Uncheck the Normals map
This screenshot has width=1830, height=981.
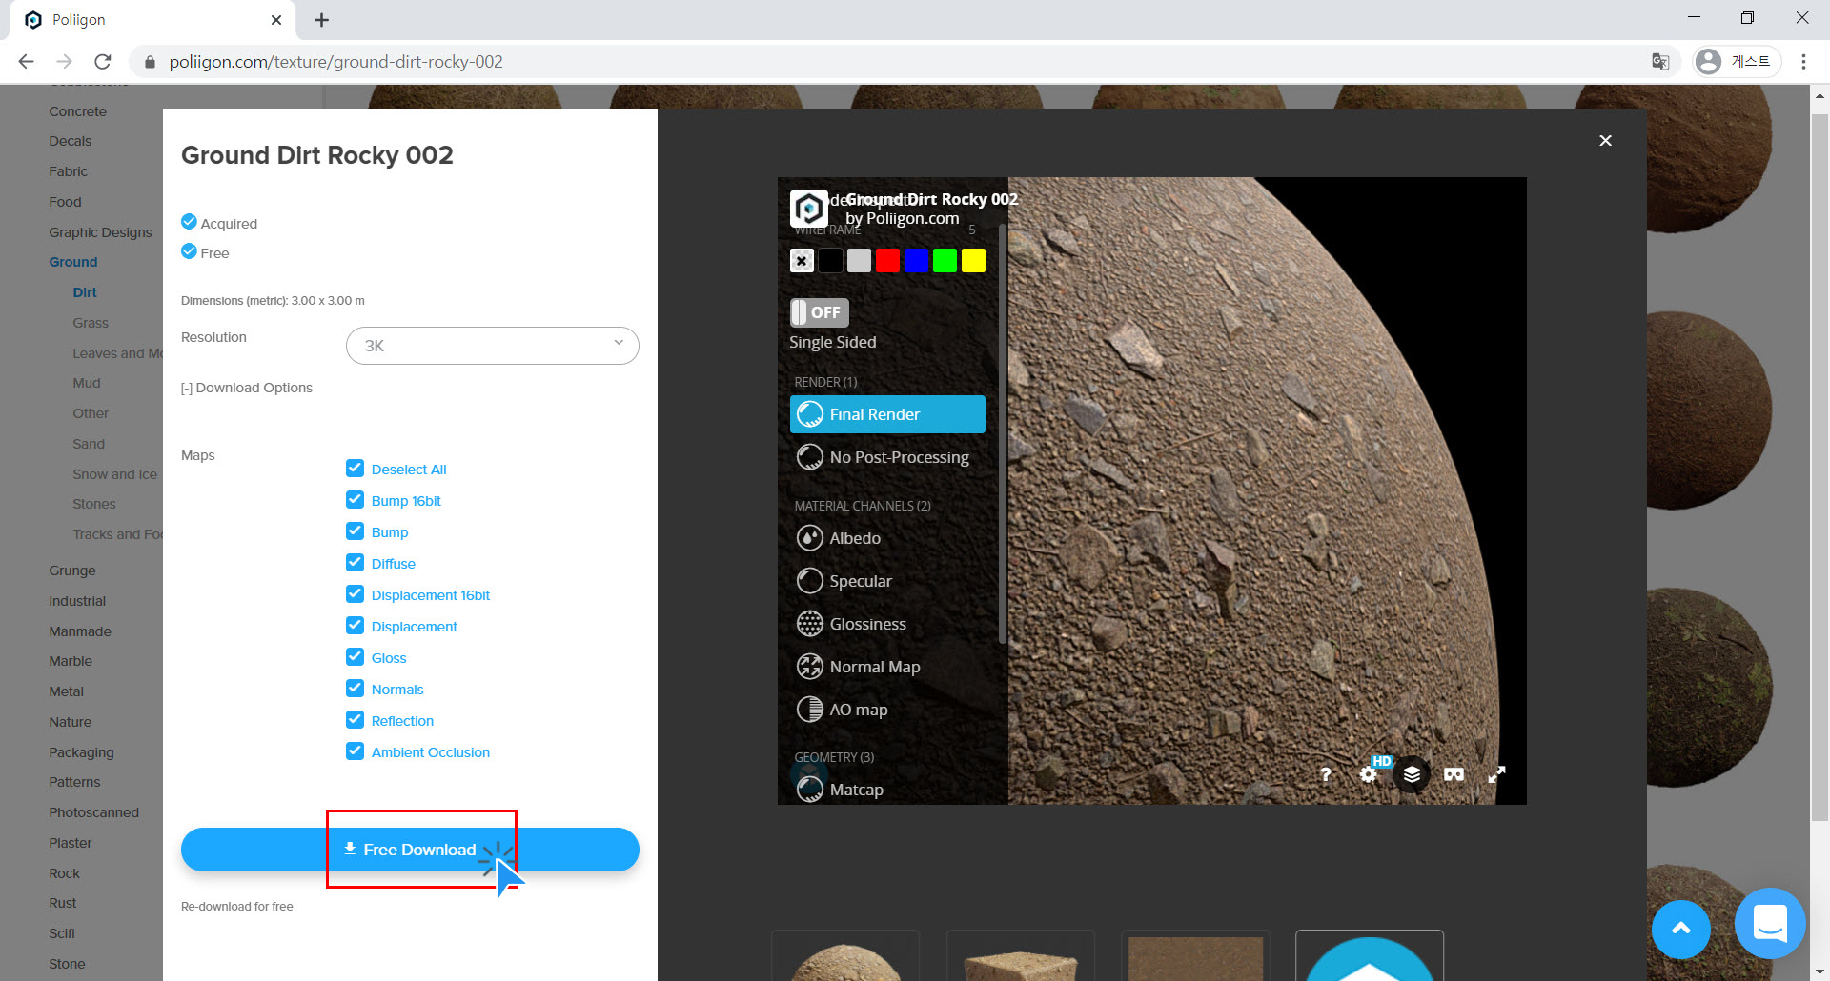(355, 689)
